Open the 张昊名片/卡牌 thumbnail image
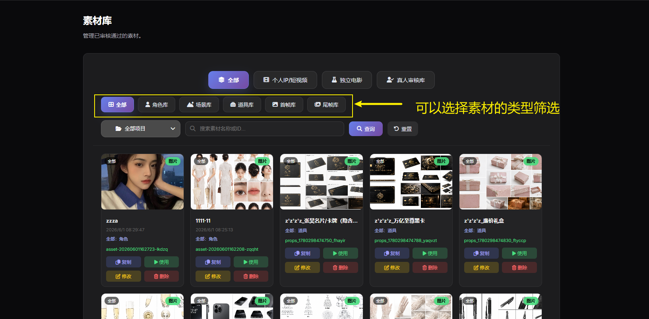649x319 pixels. [322, 182]
